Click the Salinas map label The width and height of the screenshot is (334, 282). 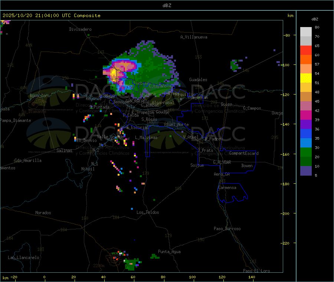(x=64, y=150)
